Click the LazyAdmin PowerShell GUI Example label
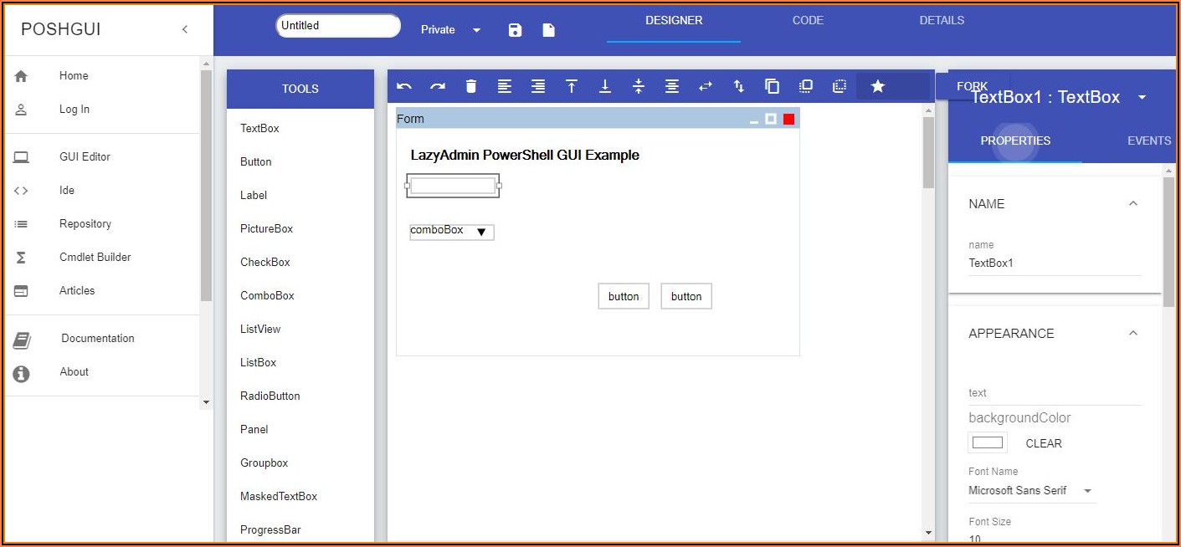1181x547 pixels. (x=525, y=156)
